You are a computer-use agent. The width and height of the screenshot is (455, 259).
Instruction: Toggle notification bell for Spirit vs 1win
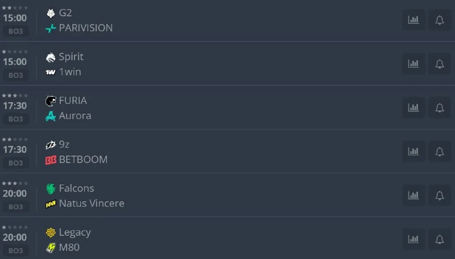[440, 64]
